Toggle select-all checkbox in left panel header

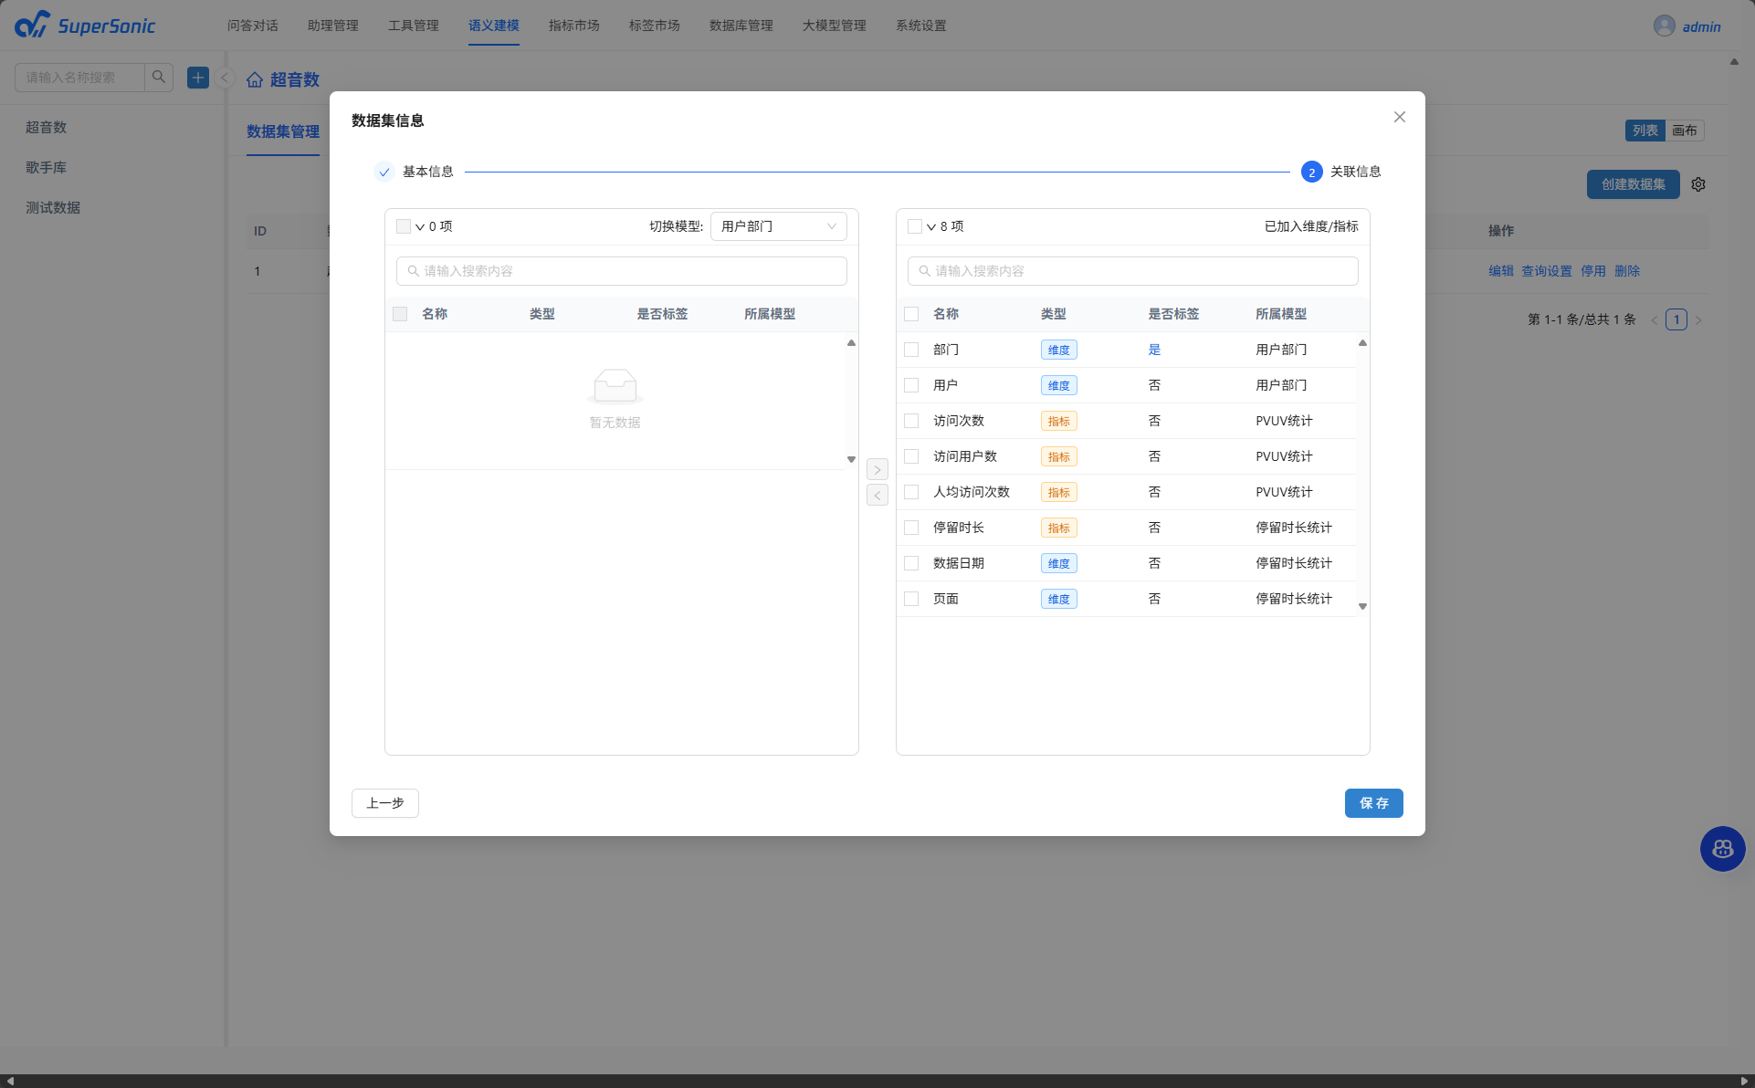click(x=404, y=226)
